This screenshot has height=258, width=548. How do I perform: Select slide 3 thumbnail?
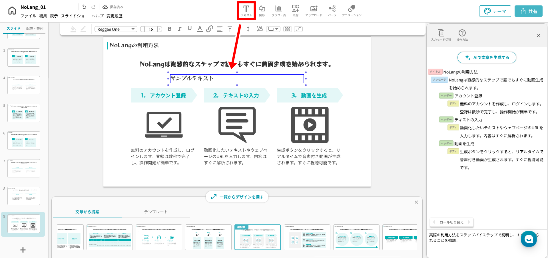[24, 58]
